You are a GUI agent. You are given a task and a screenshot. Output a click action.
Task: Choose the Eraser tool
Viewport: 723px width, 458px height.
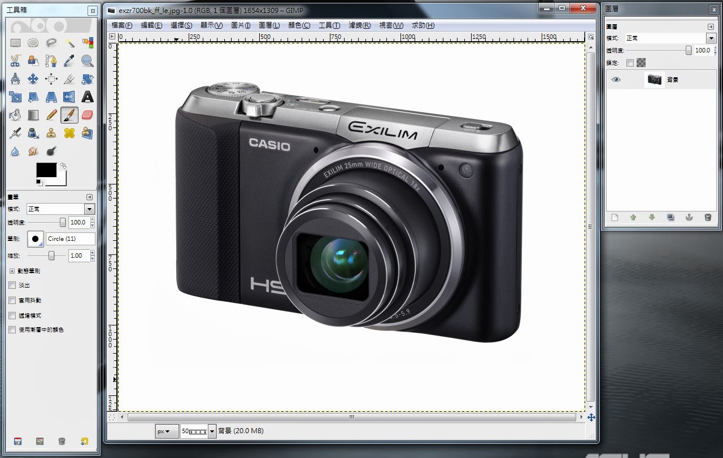88,114
